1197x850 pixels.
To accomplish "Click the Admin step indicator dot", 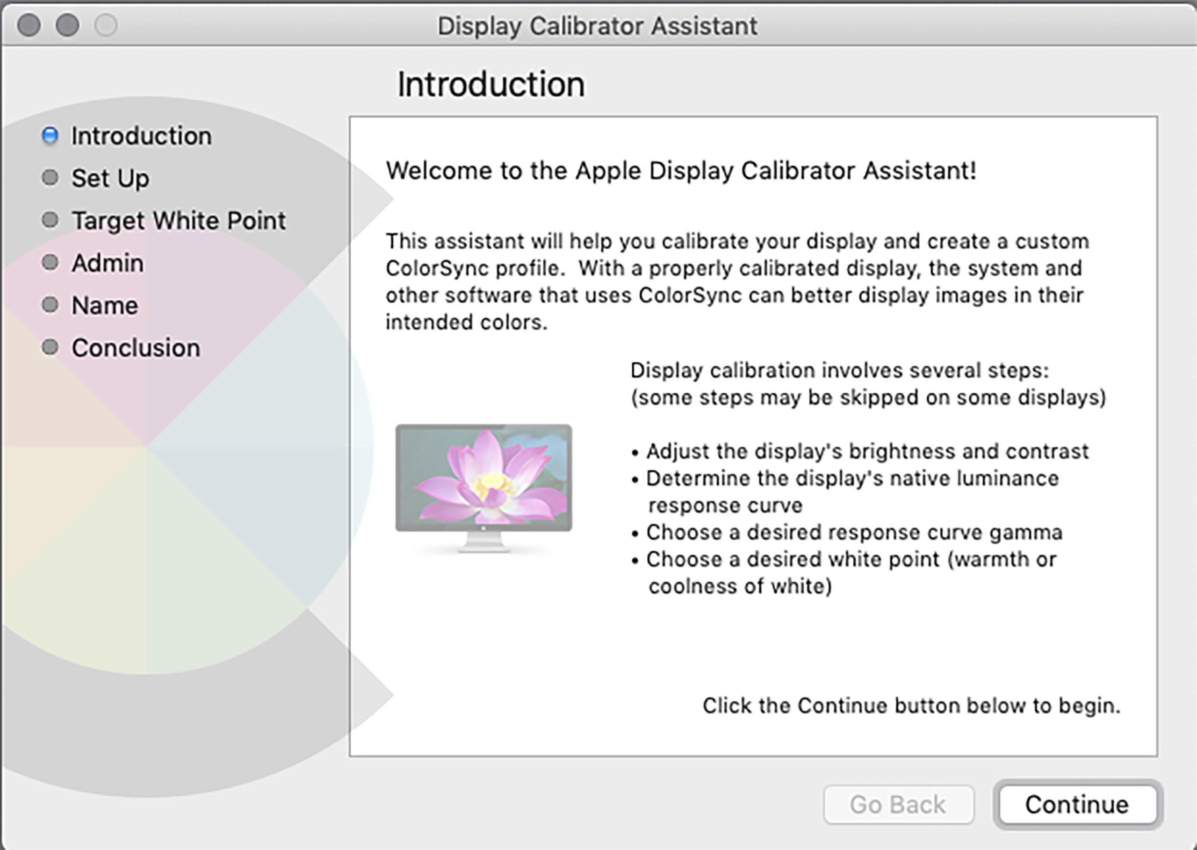I will pyautogui.click(x=50, y=263).
